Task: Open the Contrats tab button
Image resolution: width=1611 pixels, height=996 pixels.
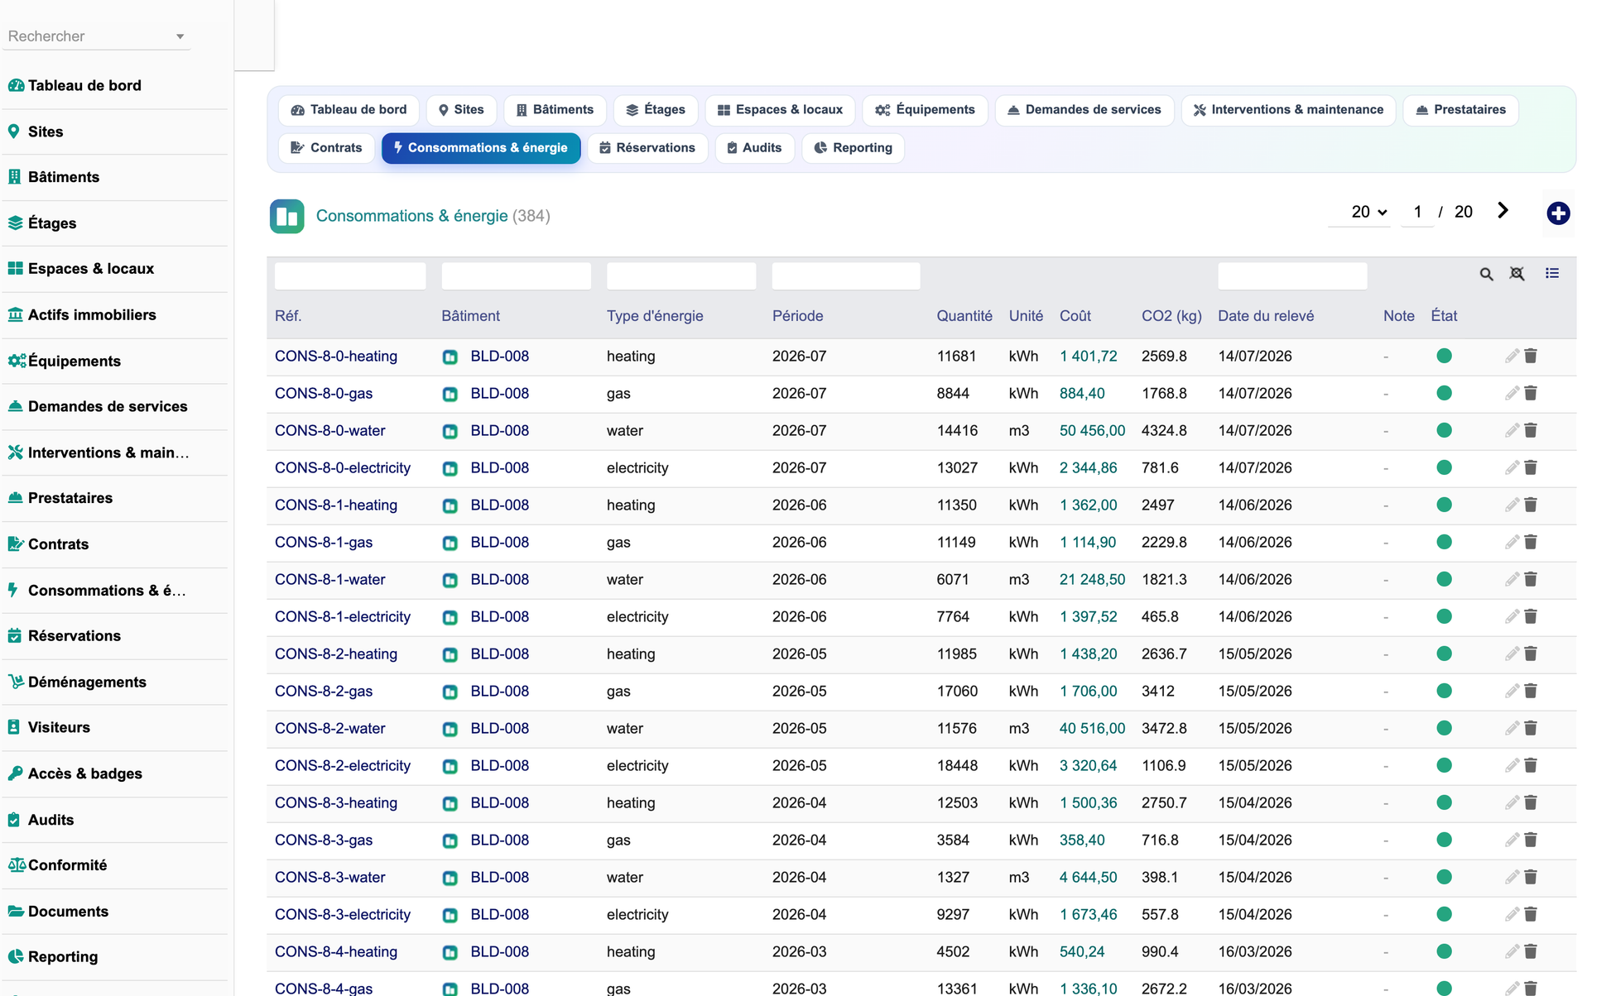Action: point(326,148)
